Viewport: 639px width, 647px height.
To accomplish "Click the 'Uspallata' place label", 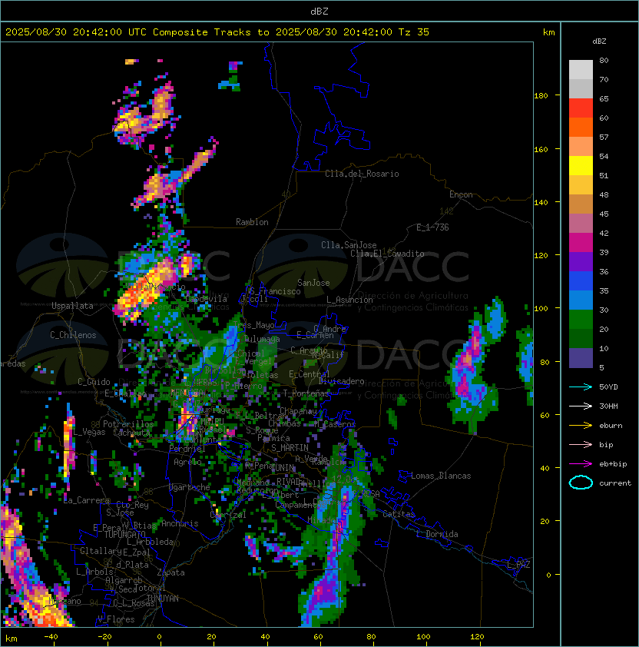I will click(x=72, y=306).
